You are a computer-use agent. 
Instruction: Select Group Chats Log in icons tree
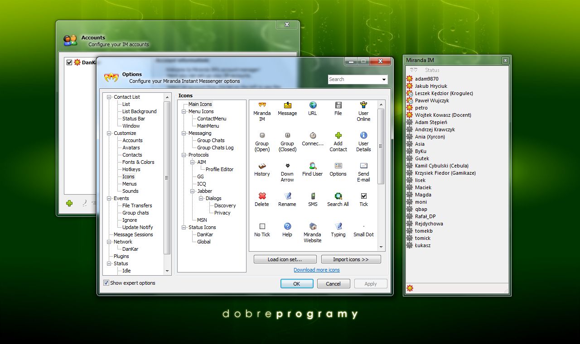point(215,148)
